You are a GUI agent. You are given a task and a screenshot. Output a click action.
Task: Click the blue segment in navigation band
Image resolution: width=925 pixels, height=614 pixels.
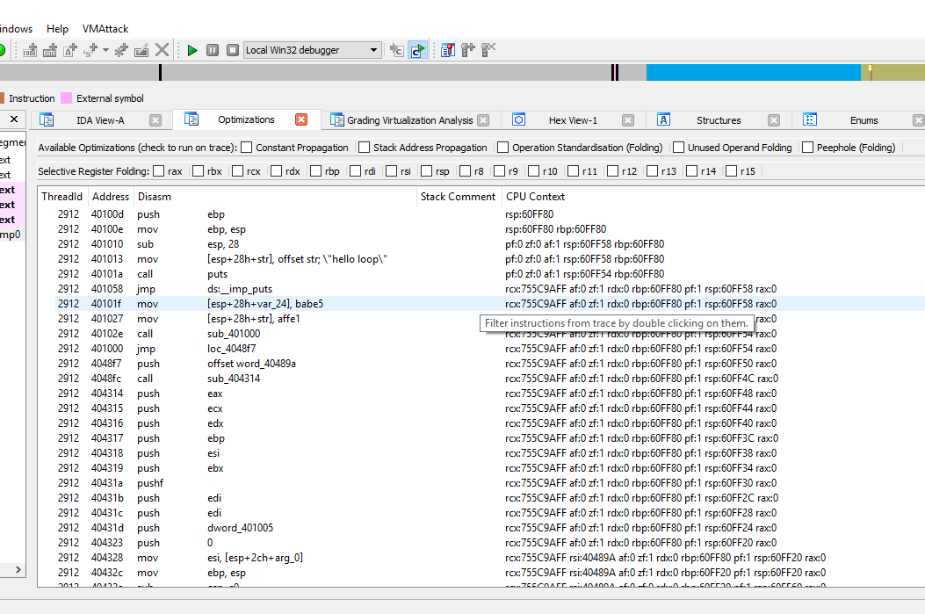(754, 73)
